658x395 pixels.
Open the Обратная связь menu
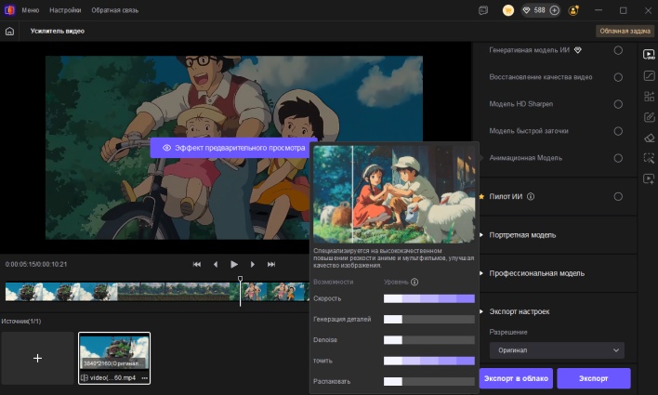coord(114,10)
